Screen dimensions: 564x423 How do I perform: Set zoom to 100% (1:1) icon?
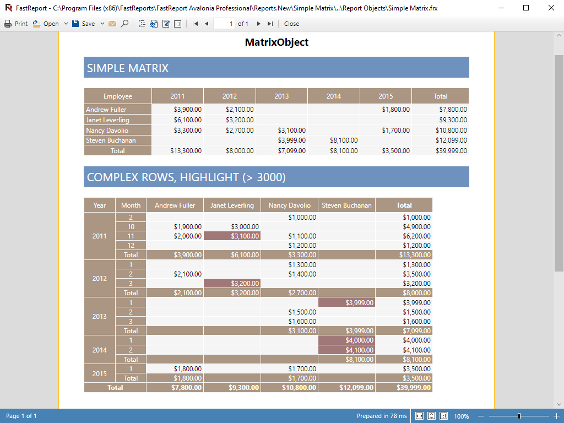[x=443, y=416]
